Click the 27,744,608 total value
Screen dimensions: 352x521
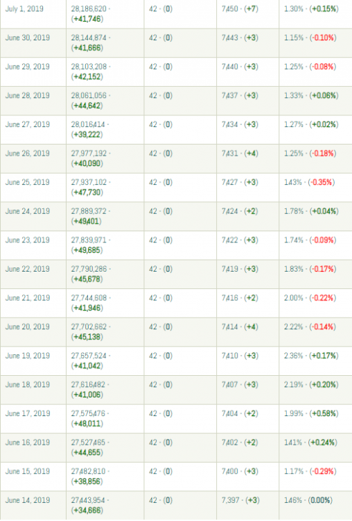pyautogui.click(x=89, y=298)
